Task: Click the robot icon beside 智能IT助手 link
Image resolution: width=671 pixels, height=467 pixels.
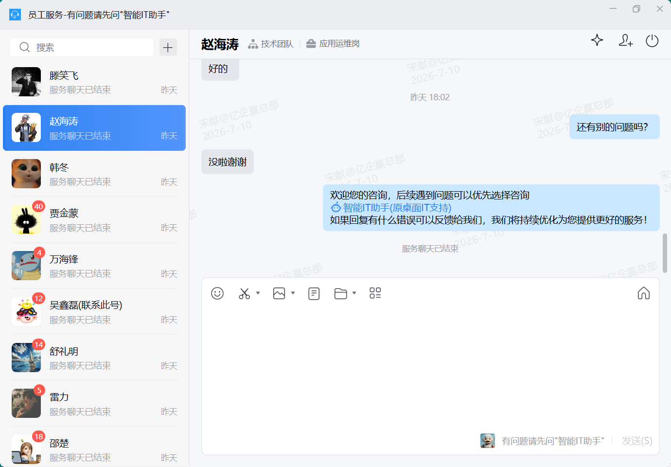Action: coord(335,208)
